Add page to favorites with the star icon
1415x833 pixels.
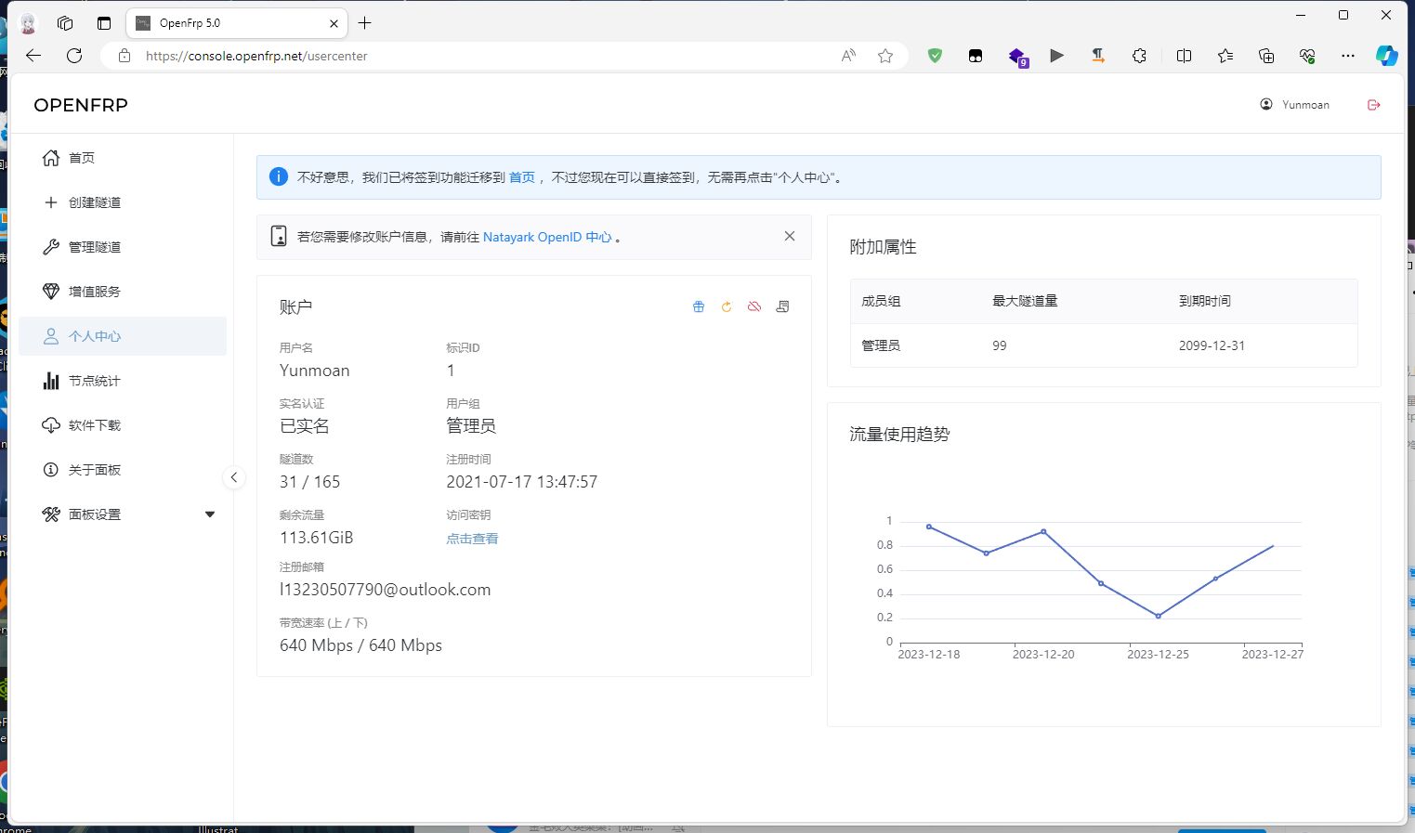pyautogui.click(x=885, y=56)
